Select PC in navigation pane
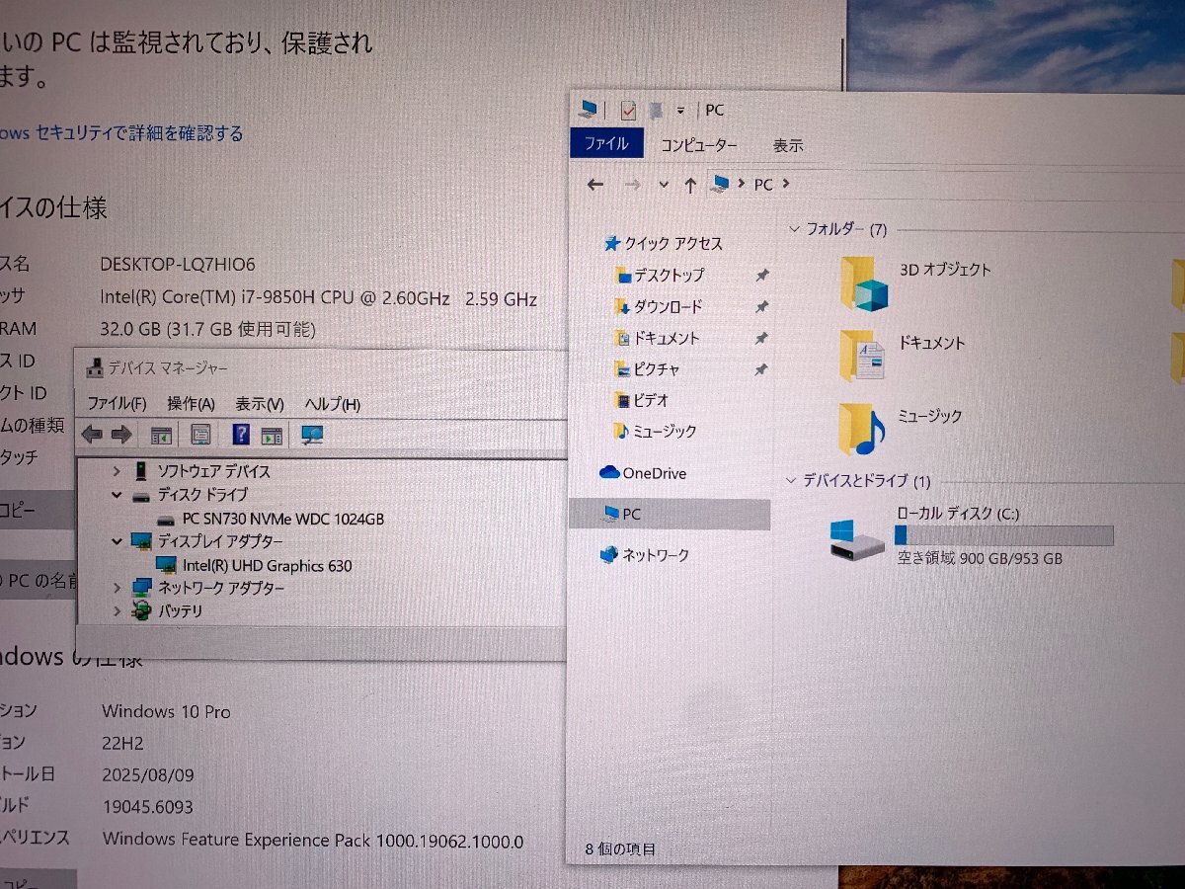This screenshot has height=889, width=1185. pos(670,515)
